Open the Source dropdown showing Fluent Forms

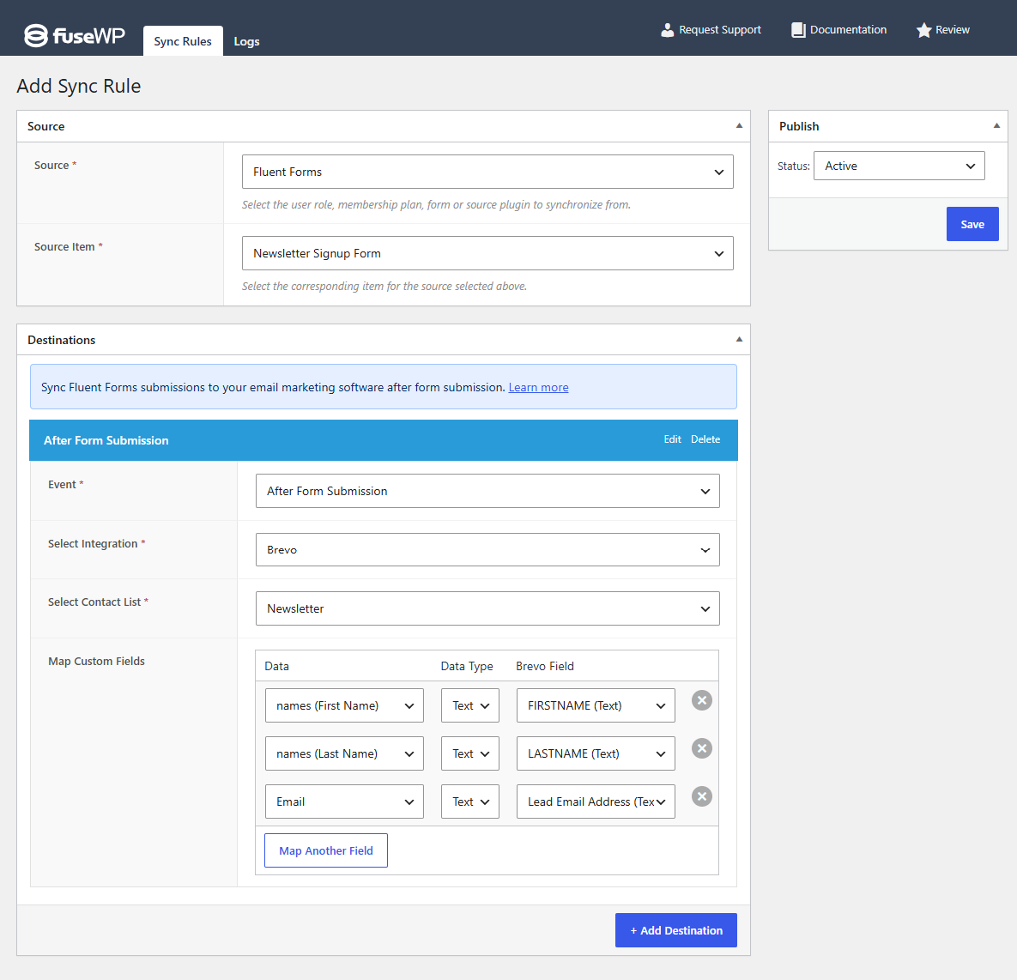487,172
